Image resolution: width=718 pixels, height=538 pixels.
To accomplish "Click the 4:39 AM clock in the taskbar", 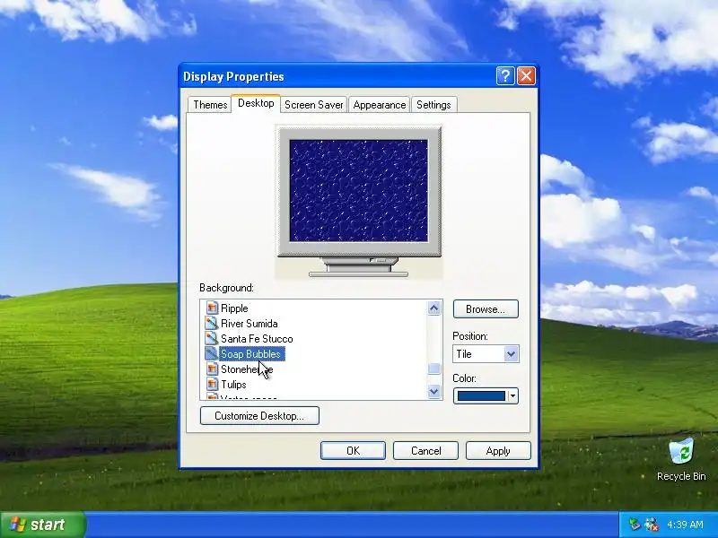I will pyautogui.click(x=685, y=525).
